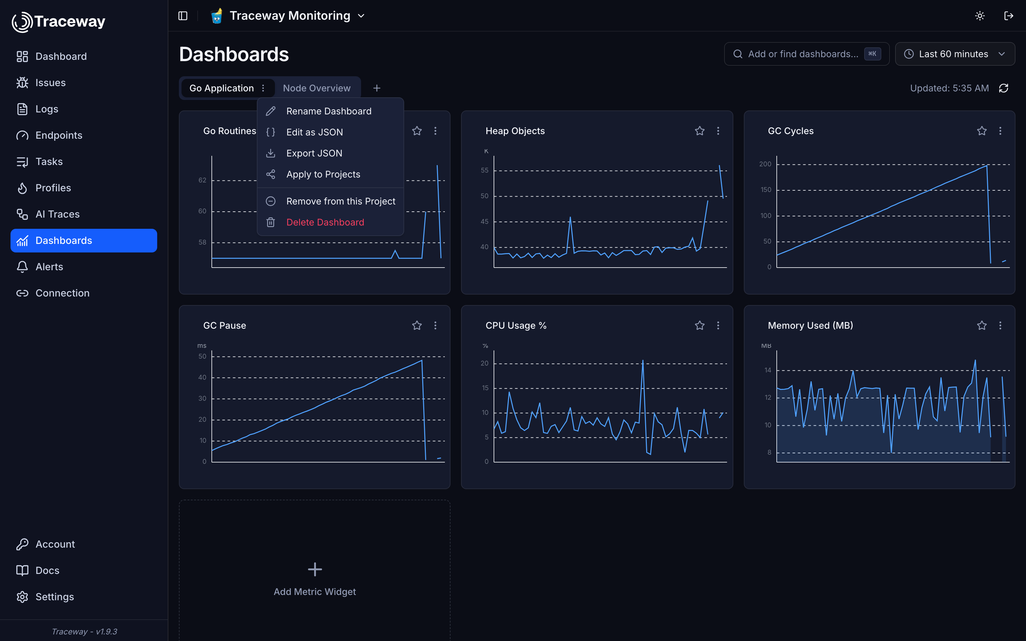Star the Go Routines widget

pos(417,131)
